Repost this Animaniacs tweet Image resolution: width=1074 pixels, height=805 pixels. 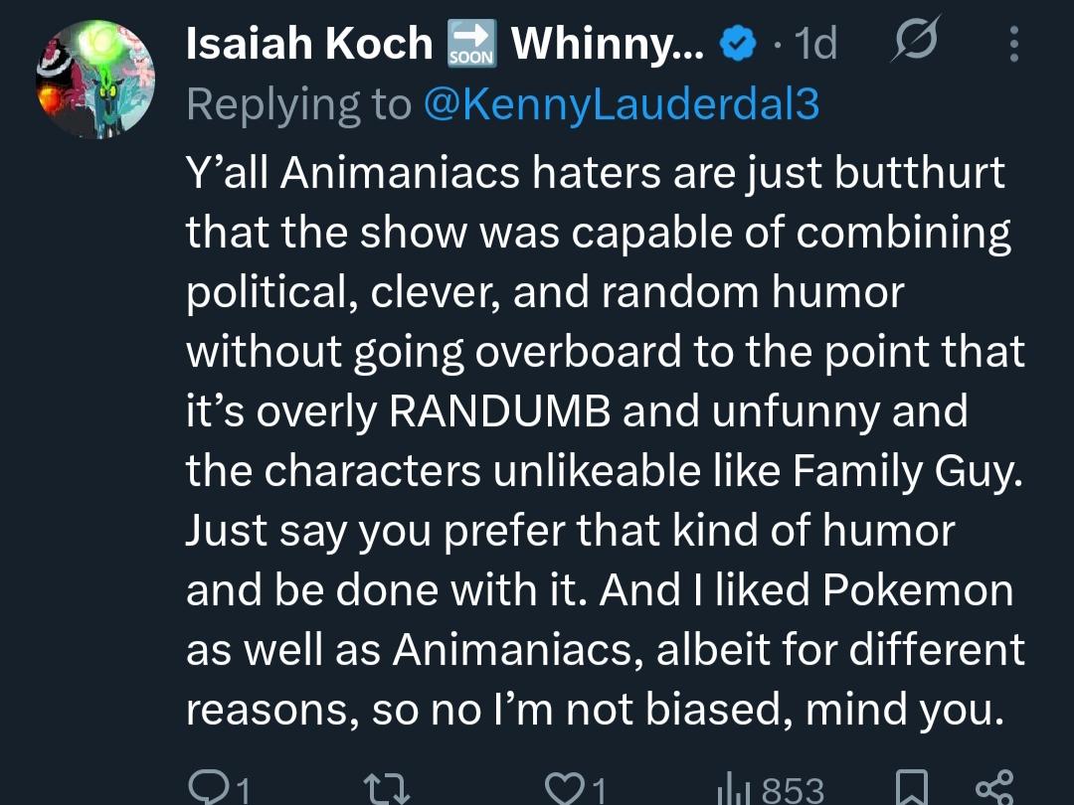click(x=386, y=788)
